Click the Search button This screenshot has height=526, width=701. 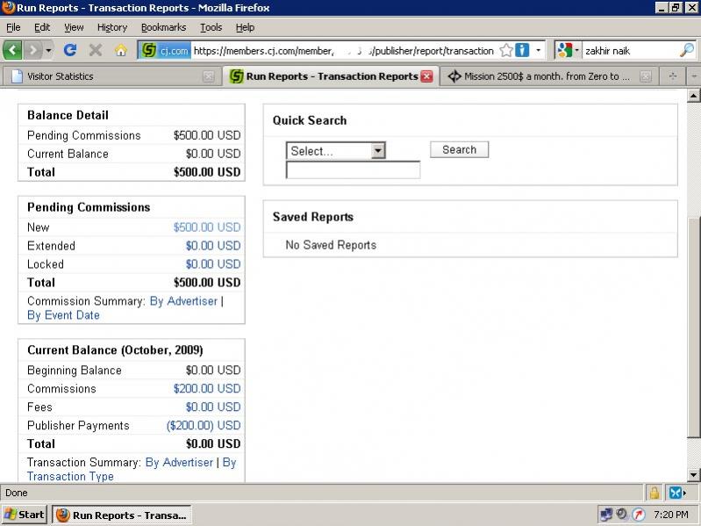[x=459, y=149]
